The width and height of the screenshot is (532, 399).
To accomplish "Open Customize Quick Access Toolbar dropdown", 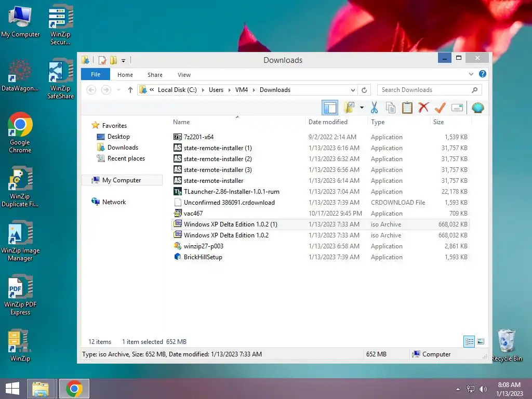I will point(123,61).
